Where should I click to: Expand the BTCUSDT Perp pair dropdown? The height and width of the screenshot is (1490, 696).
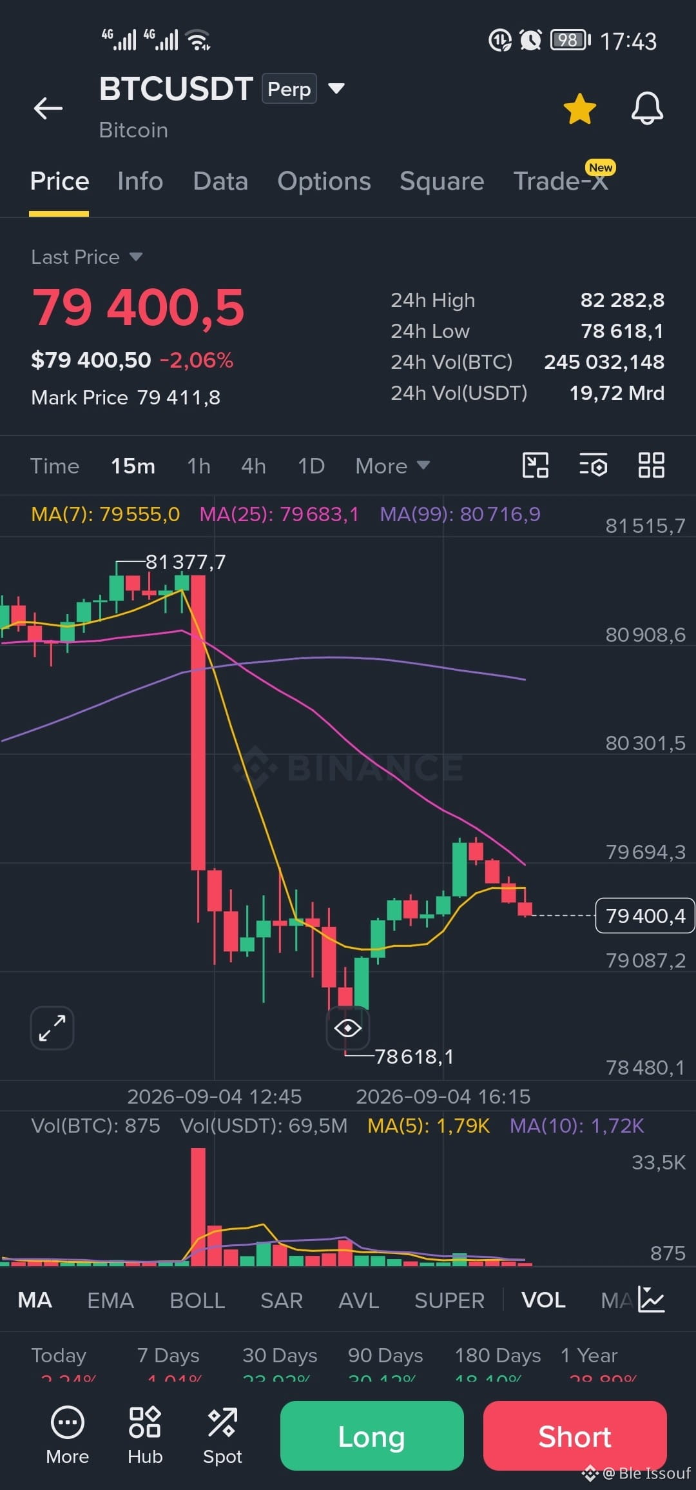(x=336, y=88)
